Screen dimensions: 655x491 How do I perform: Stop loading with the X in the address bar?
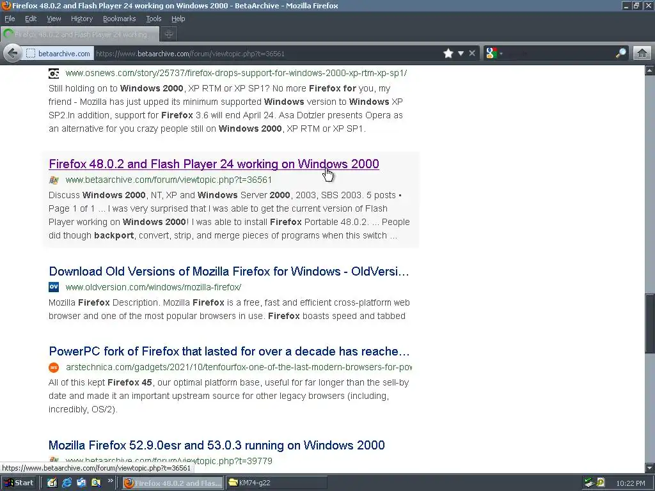(x=472, y=54)
